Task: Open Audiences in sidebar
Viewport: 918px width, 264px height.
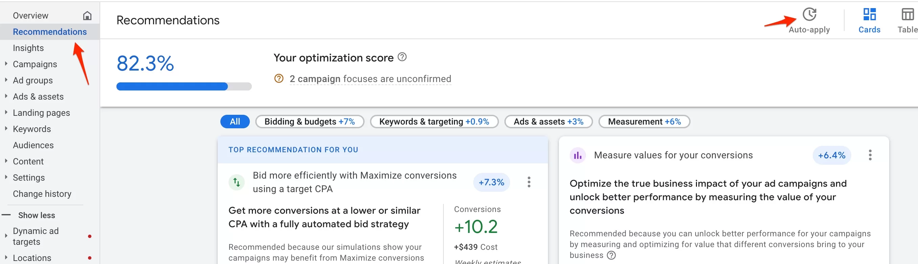Action: click(33, 145)
